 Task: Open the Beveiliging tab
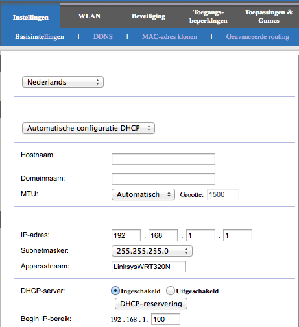pos(149,16)
